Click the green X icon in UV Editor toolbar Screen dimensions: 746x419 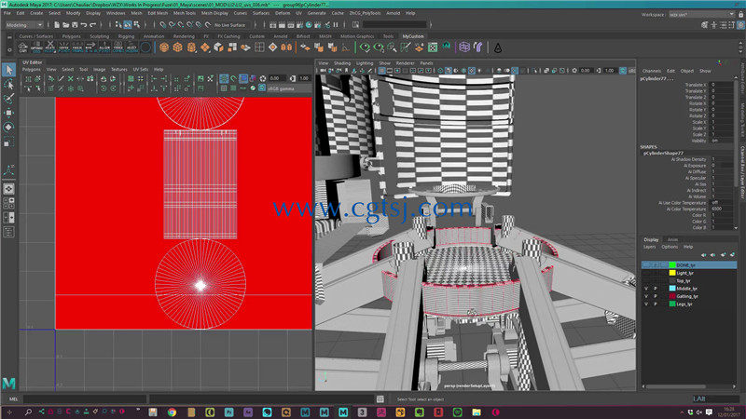71,79
